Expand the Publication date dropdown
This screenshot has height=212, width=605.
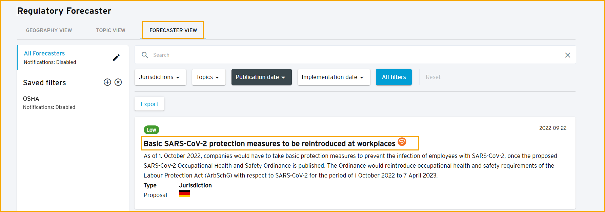coord(262,77)
